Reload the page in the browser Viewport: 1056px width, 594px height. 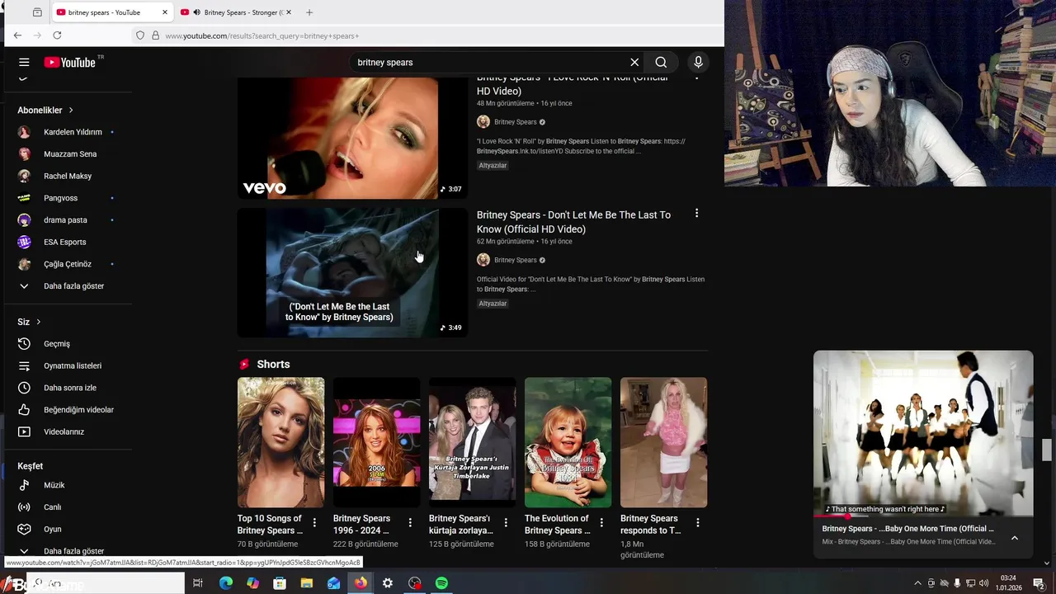click(x=57, y=35)
